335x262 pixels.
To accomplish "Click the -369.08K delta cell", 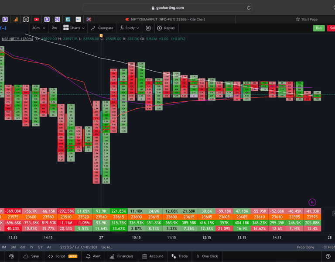I will click(x=13, y=211).
